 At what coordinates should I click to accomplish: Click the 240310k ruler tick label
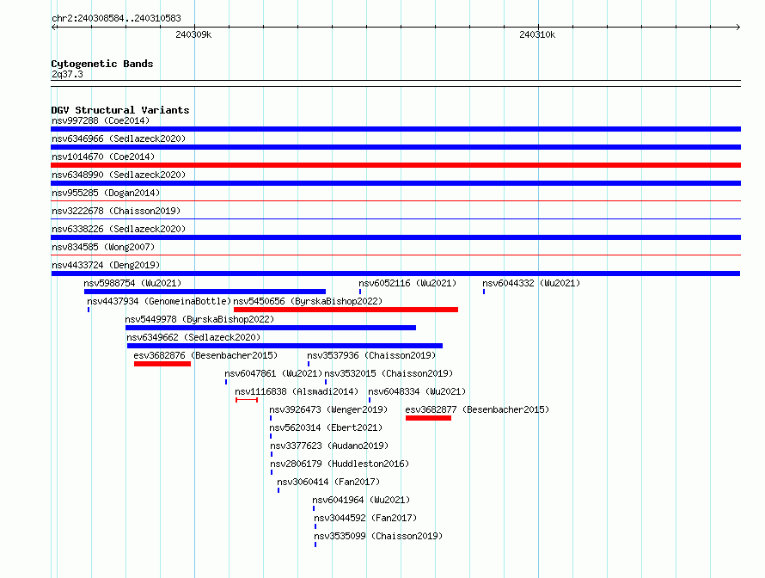(x=537, y=34)
